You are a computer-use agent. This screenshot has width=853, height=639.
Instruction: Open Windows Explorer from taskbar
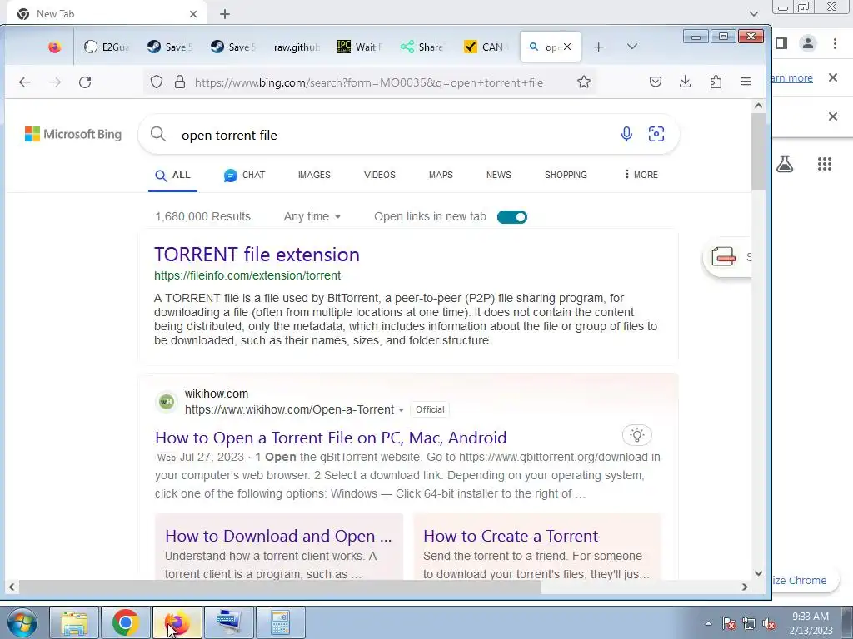74,622
